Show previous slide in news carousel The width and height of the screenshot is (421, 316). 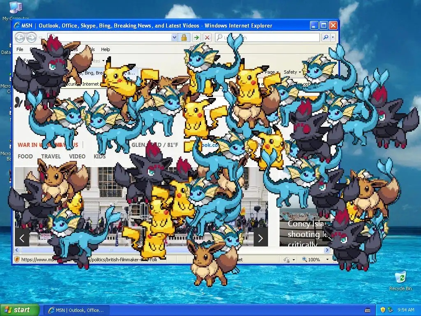(22, 237)
